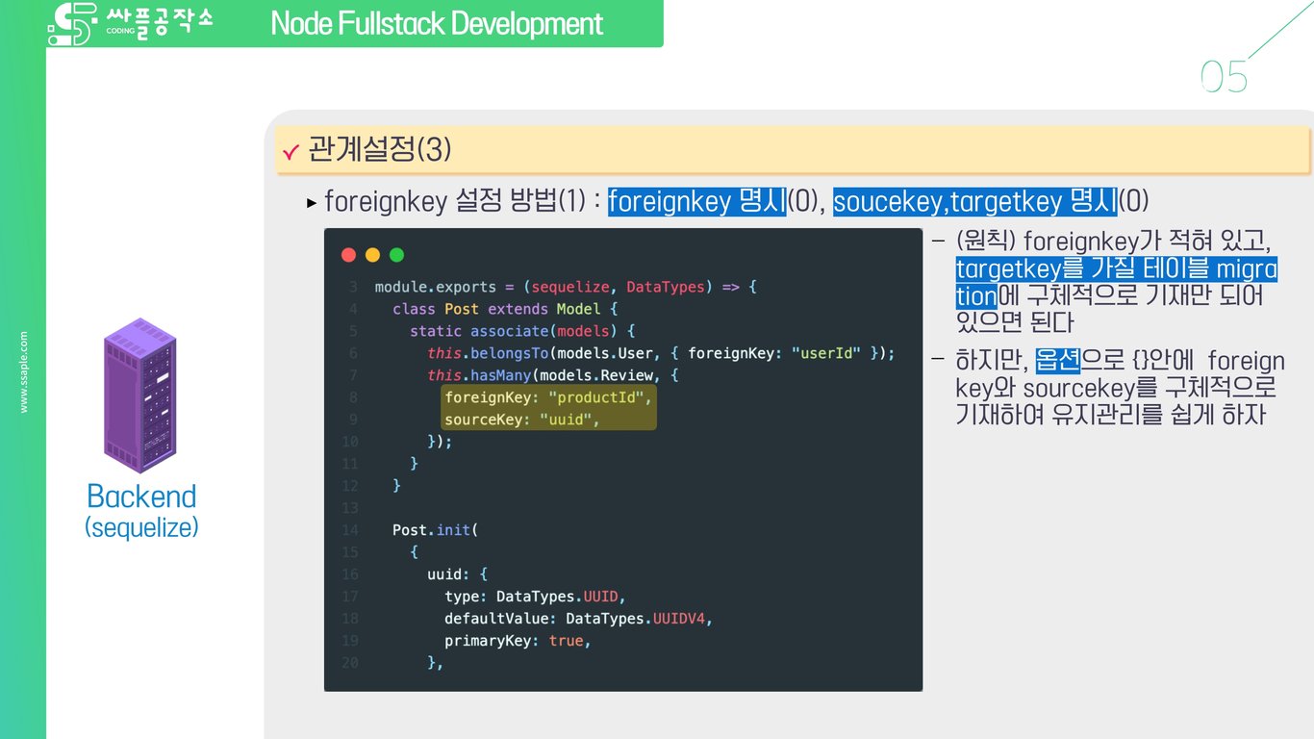The image size is (1314, 739).
Task: Click the this.hasMany(models.Review) code line
Action: click(x=553, y=375)
